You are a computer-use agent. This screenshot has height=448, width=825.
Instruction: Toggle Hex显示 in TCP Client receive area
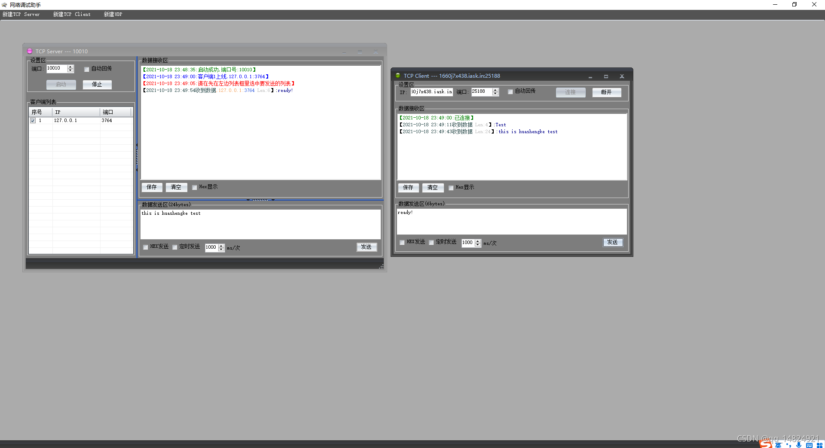(451, 188)
